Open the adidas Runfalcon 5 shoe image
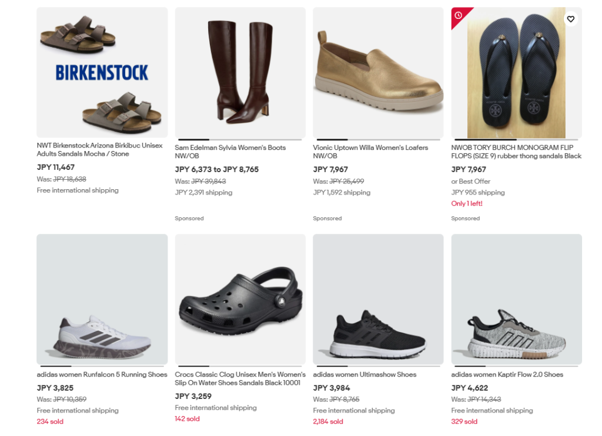This screenshot has height=436, width=602. click(x=102, y=299)
